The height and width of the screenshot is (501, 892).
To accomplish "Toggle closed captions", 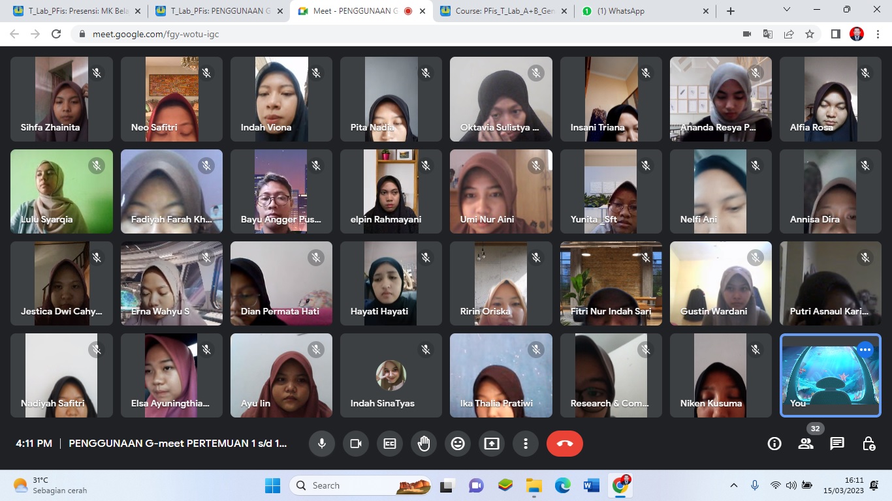I will [x=390, y=444].
